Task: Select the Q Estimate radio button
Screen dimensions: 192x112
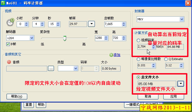Action: coord(166,59)
